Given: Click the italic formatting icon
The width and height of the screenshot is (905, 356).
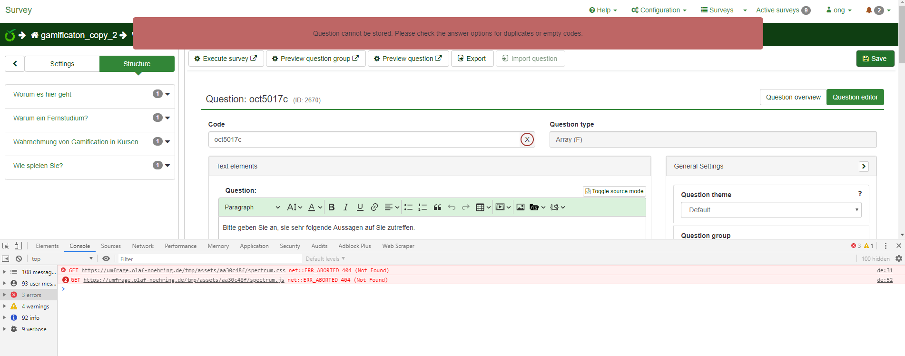Looking at the screenshot, I should point(346,207).
